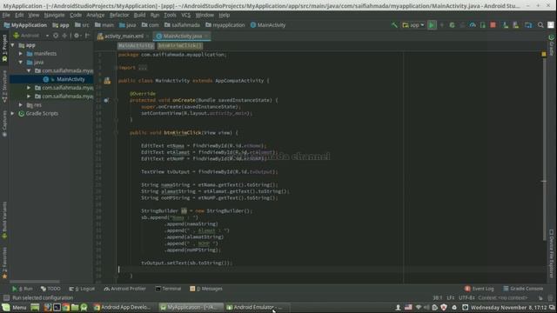Click the class gutter icon beside MainActivity
Image resolution: width=557 pixels, height=313 pixels.
[107, 81]
